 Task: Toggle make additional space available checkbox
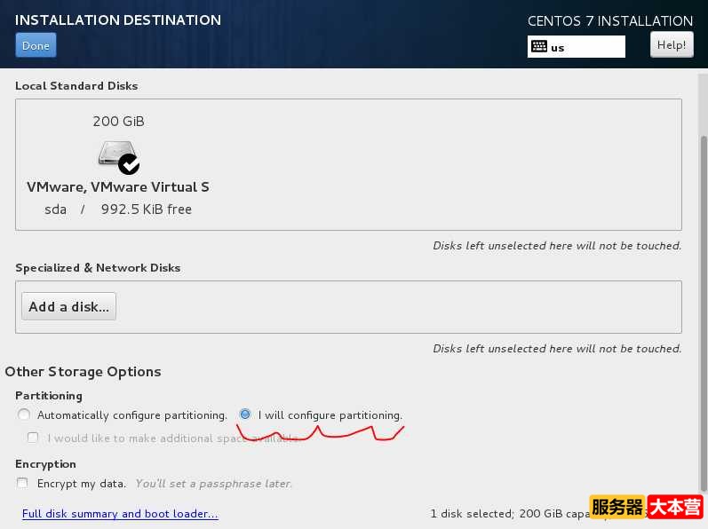tap(33, 438)
